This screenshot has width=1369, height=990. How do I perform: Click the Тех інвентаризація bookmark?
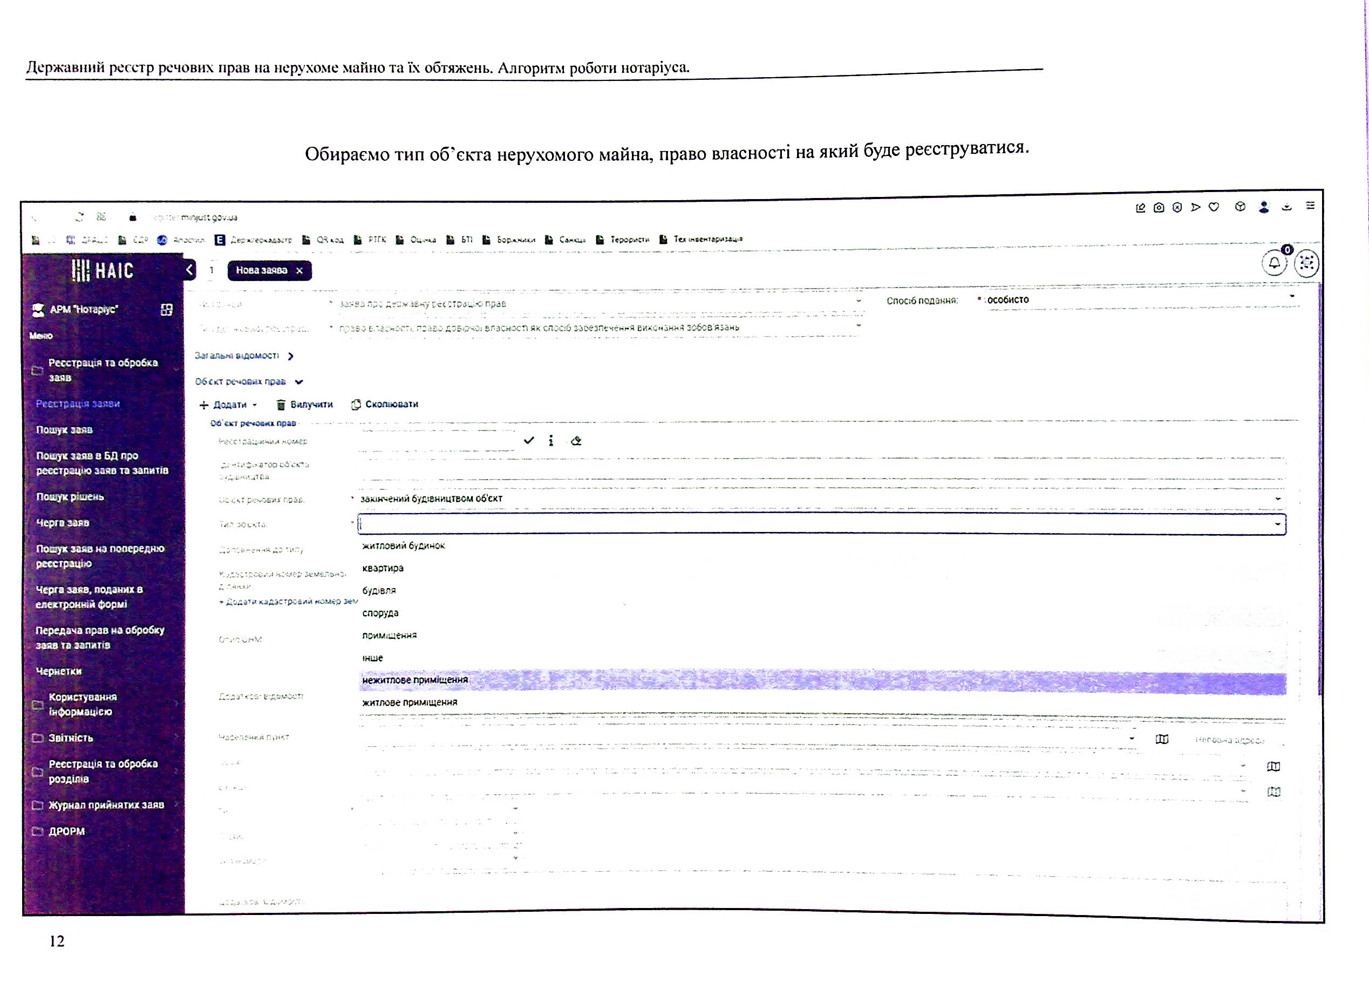(701, 239)
